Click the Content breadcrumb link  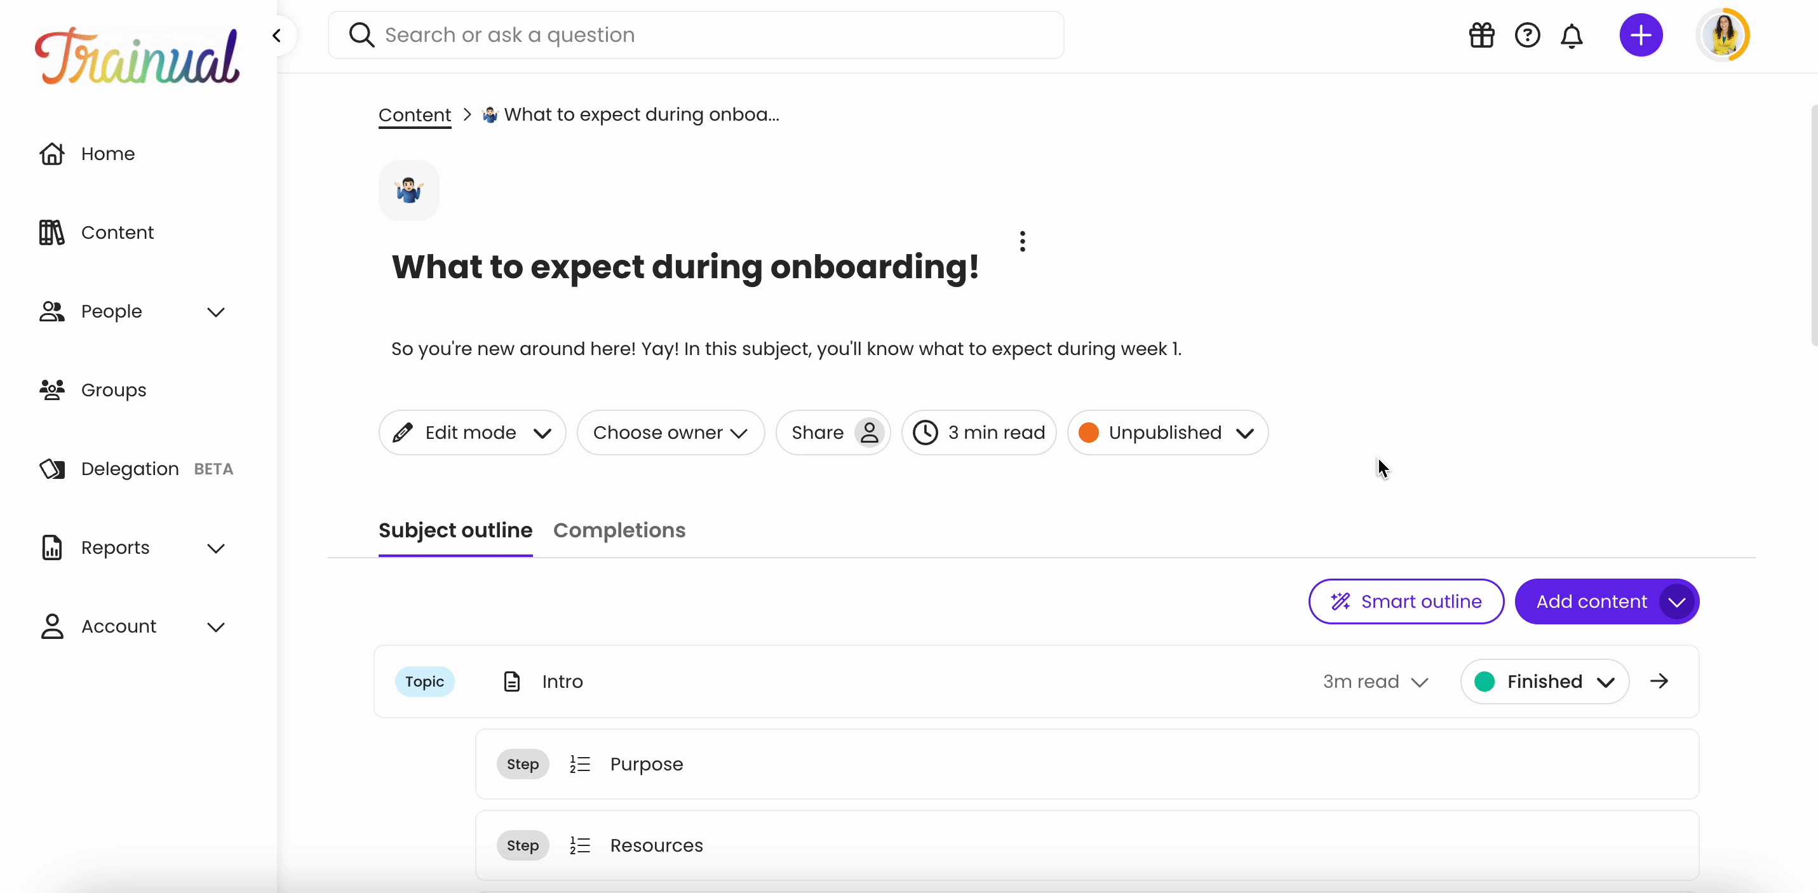point(415,114)
